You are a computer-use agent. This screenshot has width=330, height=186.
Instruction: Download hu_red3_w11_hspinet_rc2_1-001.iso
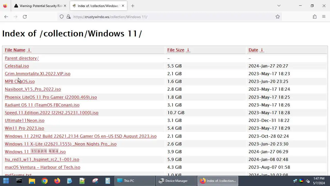point(42,159)
